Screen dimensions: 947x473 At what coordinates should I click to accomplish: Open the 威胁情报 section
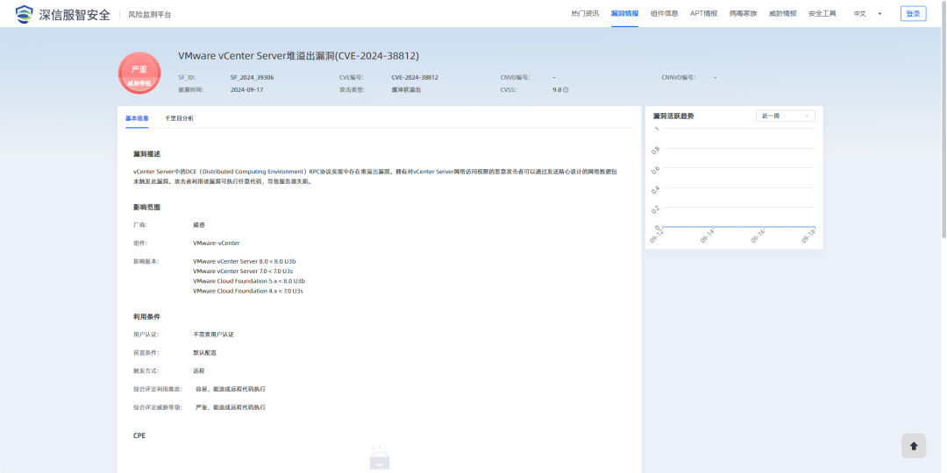point(782,14)
